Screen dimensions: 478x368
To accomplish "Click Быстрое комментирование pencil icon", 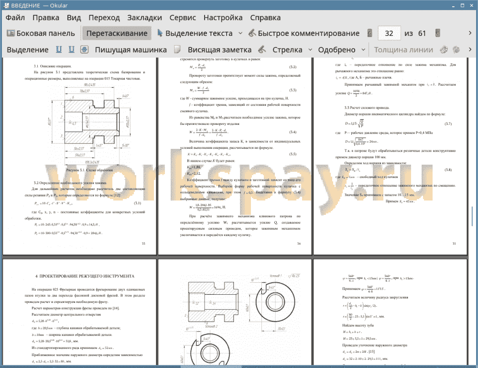I will (x=252, y=33).
